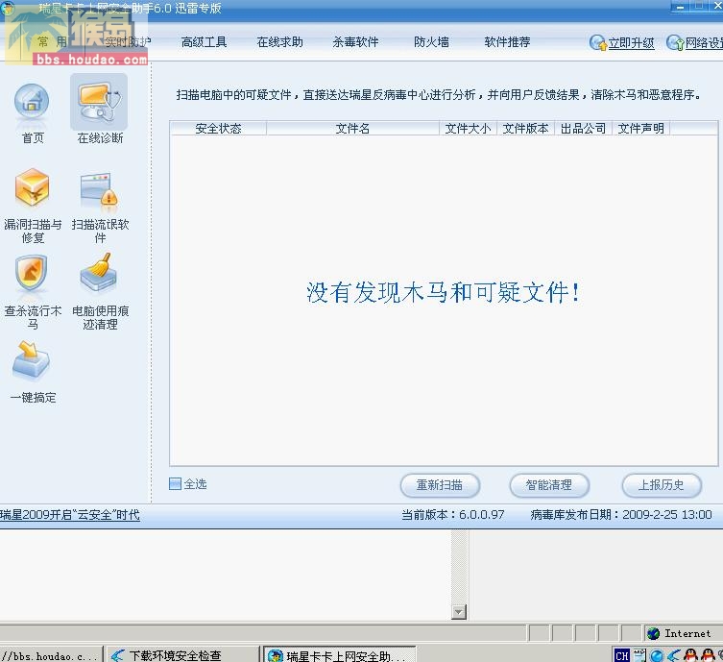The image size is (723, 662).
Task: Launch 扫描流氓软件 rogue software scan
Action: click(99, 189)
